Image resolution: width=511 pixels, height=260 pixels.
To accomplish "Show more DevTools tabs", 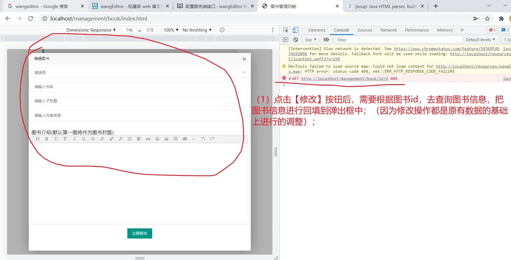I will tap(462, 30).
